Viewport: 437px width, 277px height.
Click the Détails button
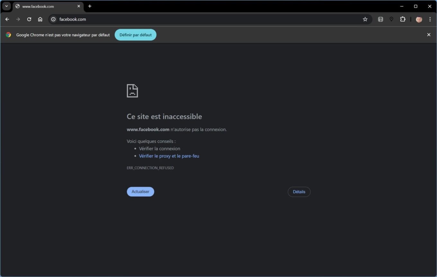point(299,192)
